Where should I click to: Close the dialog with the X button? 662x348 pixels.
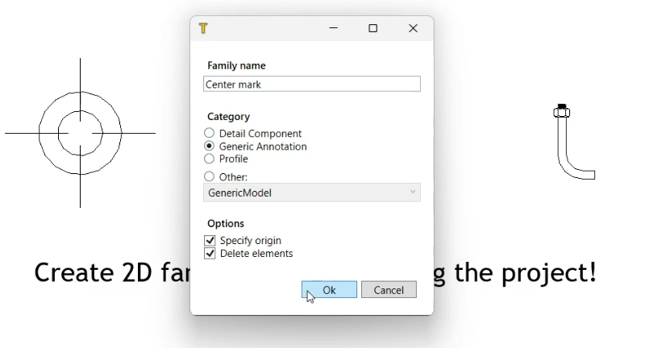click(x=413, y=28)
